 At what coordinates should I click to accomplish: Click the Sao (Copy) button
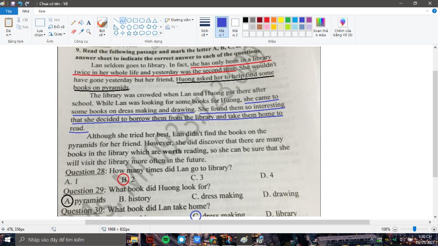tap(22, 27)
